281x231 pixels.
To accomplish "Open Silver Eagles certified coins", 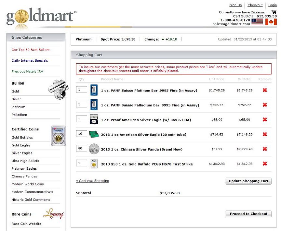I will [22, 153].
